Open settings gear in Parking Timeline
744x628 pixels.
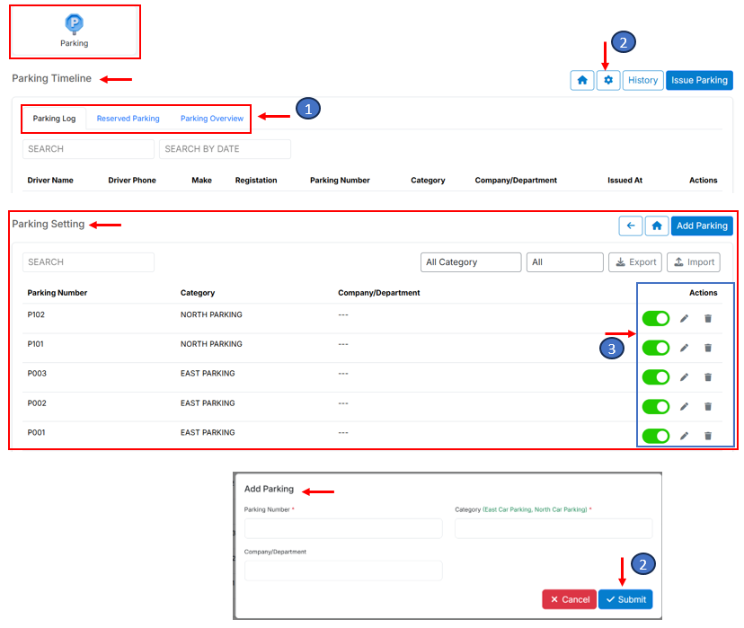click(x=608, y=81)
